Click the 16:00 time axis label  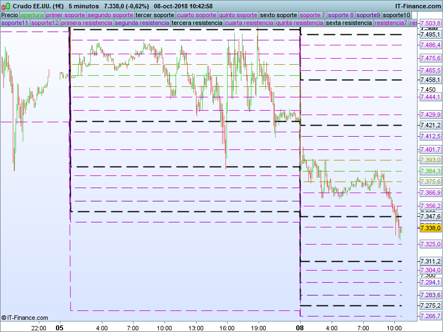(227, 328)
